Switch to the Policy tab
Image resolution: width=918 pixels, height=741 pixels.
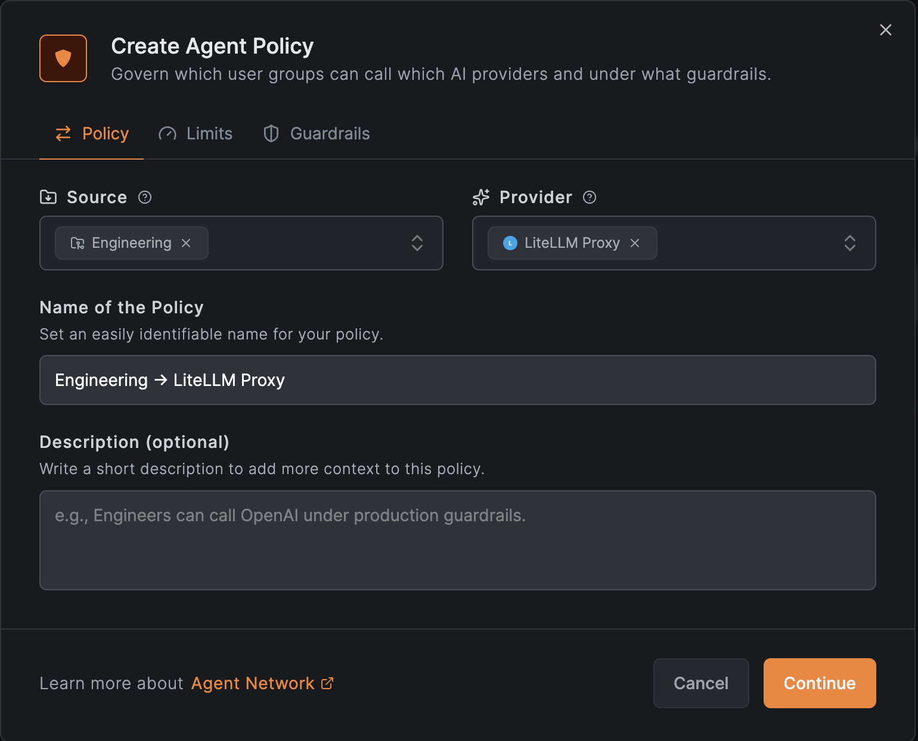pos(92,133)
